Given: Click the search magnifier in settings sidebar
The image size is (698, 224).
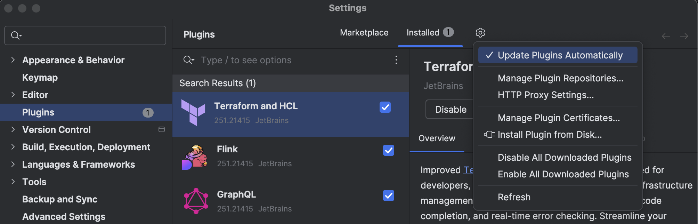Looking at the screenshot, I should 16,35.
